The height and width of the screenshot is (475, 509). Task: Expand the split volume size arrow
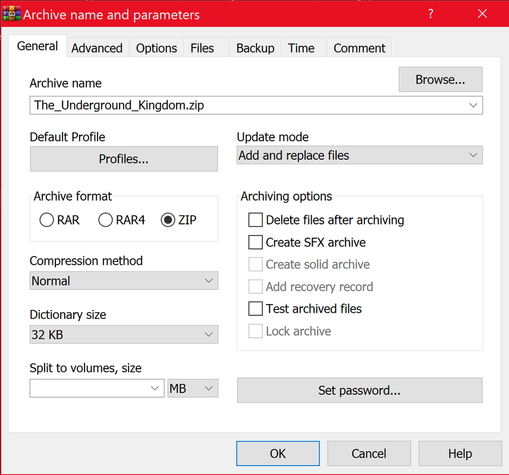(155, 388)
